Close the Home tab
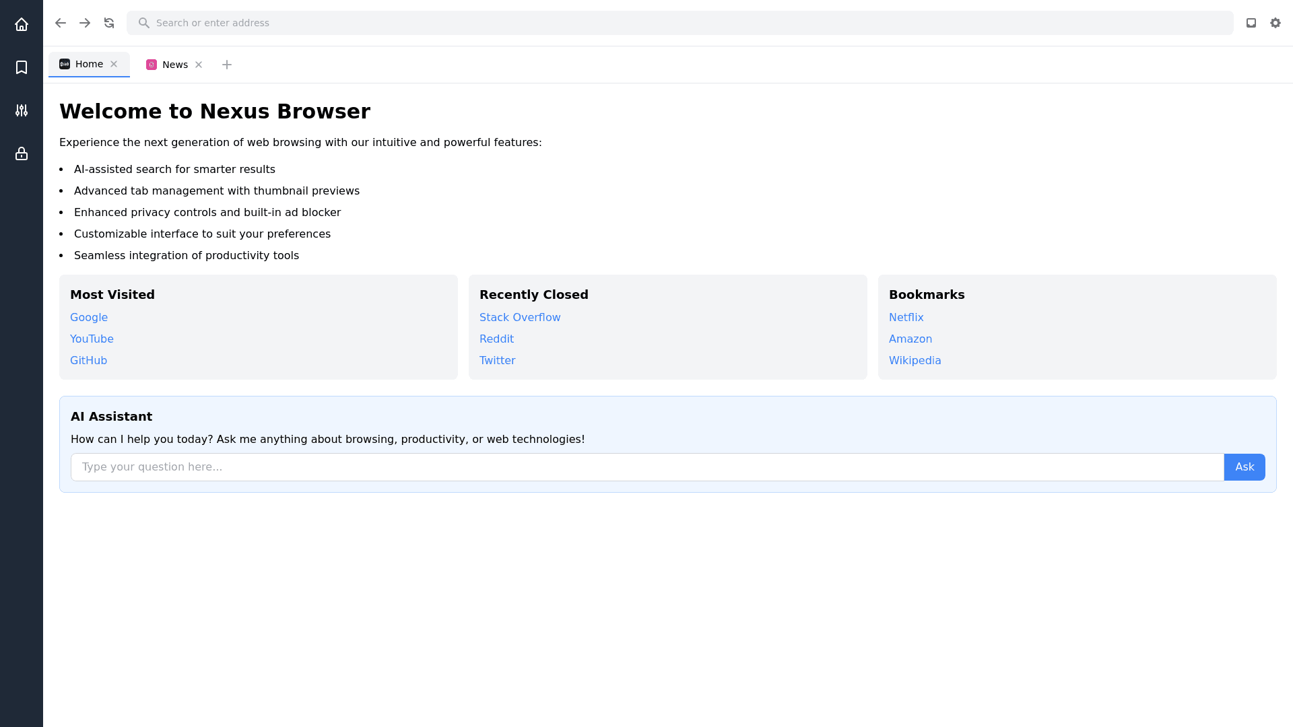Screen dimensions: 1293x727 (x=114, y=64)
